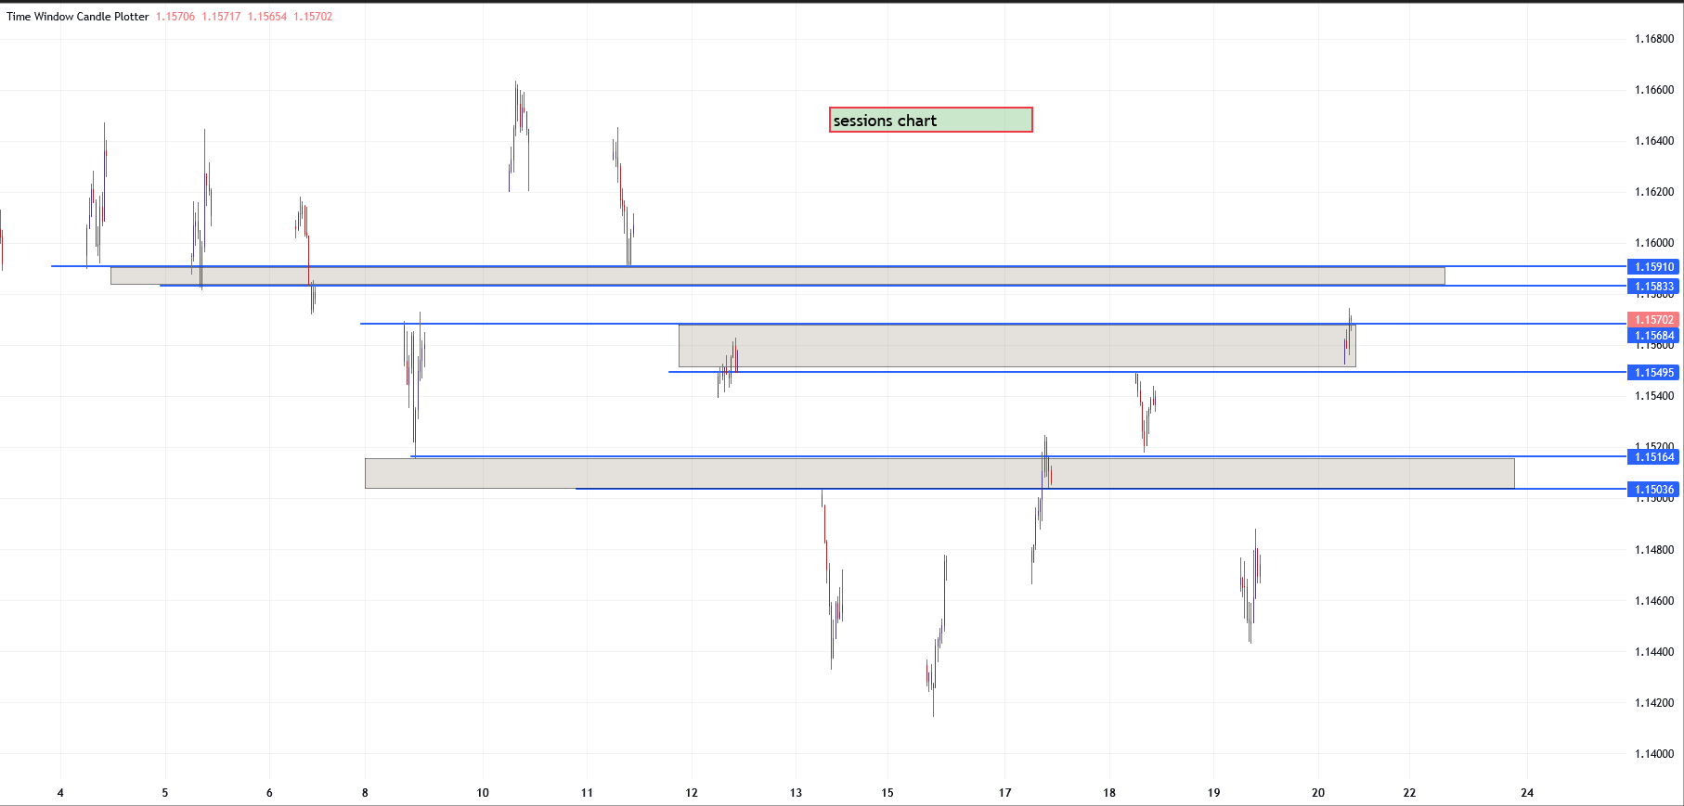
Task: Click date 20 on the time axis
Action: pyautogui.click(x=1318, y=793)
